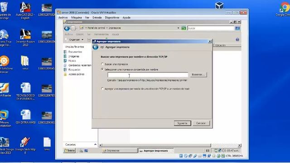Screen dimensions: 290x163
Task: Open the address bar history dropdown arrow
Action: pyautogui.click(x=178, y=28)
